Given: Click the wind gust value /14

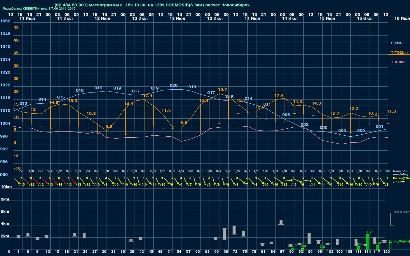Looking at the screenshot, I should click(59, 185).
